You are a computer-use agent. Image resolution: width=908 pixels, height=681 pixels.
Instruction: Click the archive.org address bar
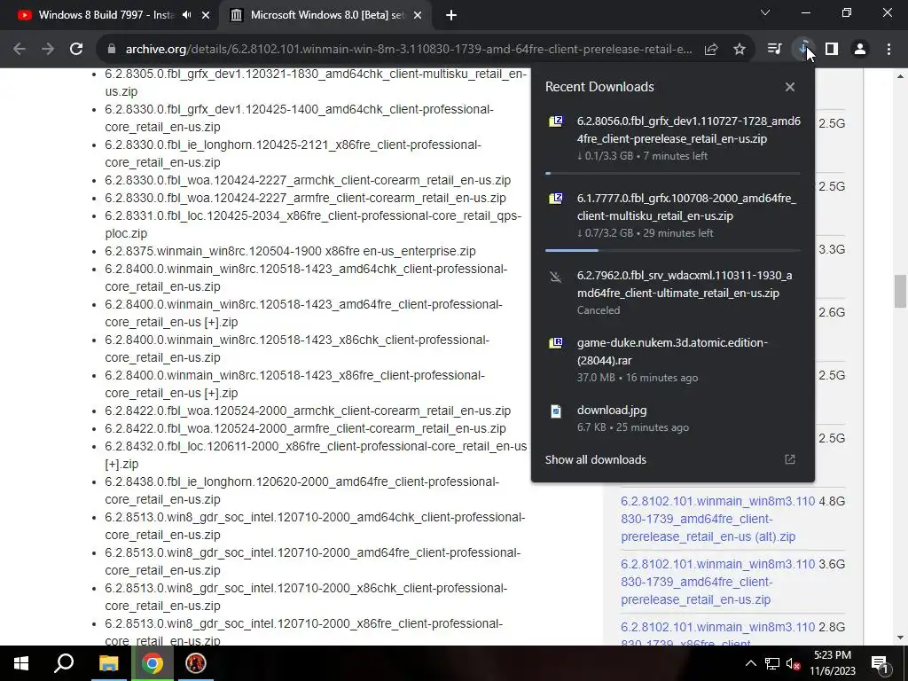[x=408, y=50]
